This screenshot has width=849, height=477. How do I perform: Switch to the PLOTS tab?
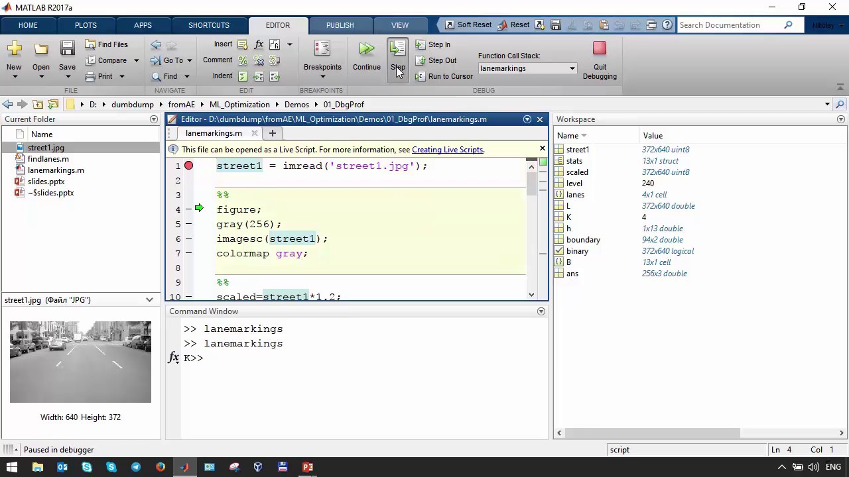tap(86, 25)
